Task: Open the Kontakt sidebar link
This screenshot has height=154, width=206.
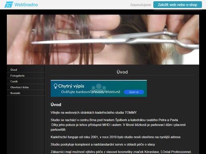Action: 26,93
